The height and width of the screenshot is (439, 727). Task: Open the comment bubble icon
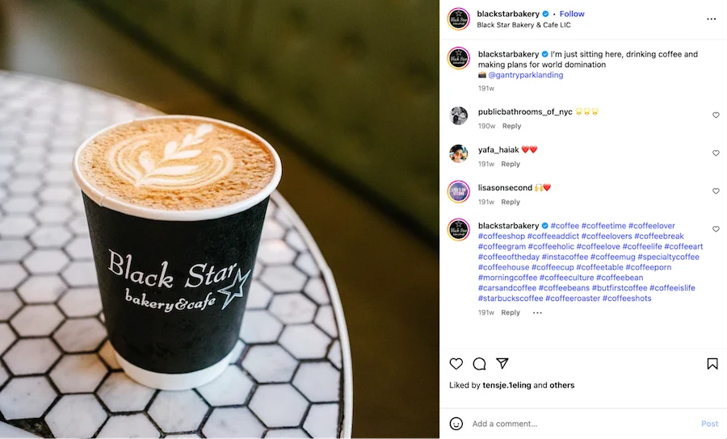coord(479,364)
